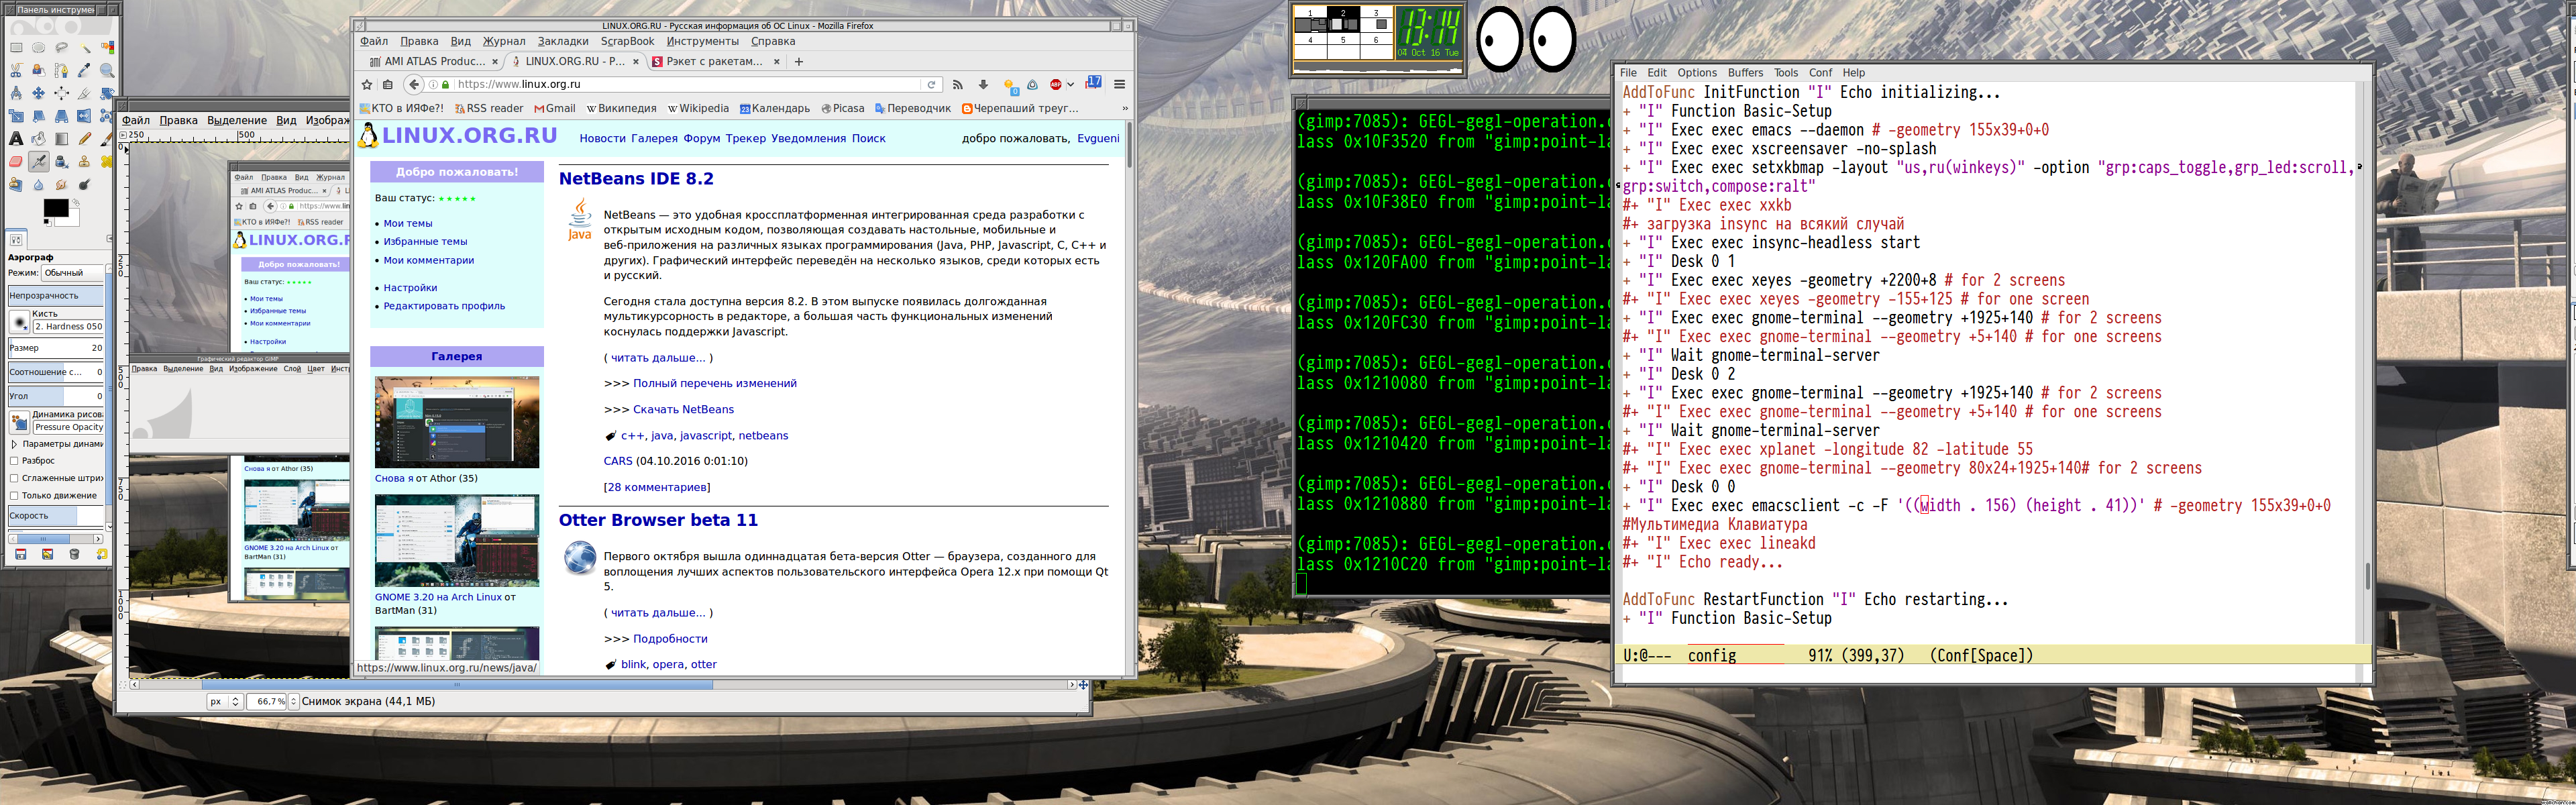Select GIMP Smudge tool
The width and height of the screenshot is (2576, 805).
click(61, 185)
